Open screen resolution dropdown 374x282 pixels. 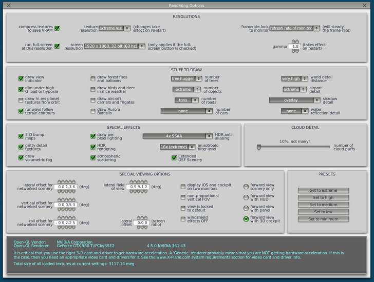pos(115,46)
